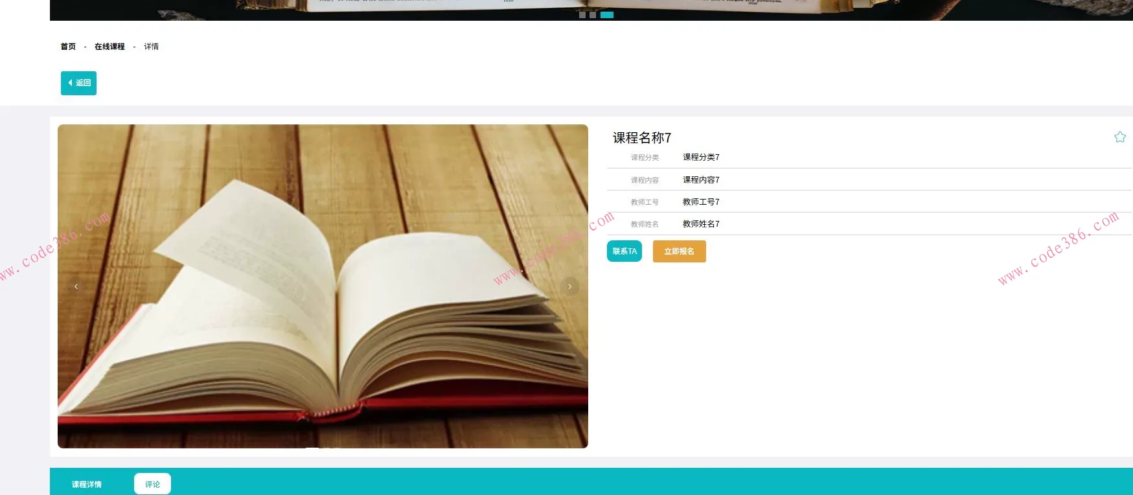1133x495 pixels.
Task: Open the 评论 tab
Action: tap(152, 484)
